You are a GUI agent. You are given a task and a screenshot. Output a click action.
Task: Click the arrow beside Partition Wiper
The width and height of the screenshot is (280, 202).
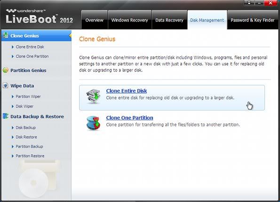click(13, 97)
